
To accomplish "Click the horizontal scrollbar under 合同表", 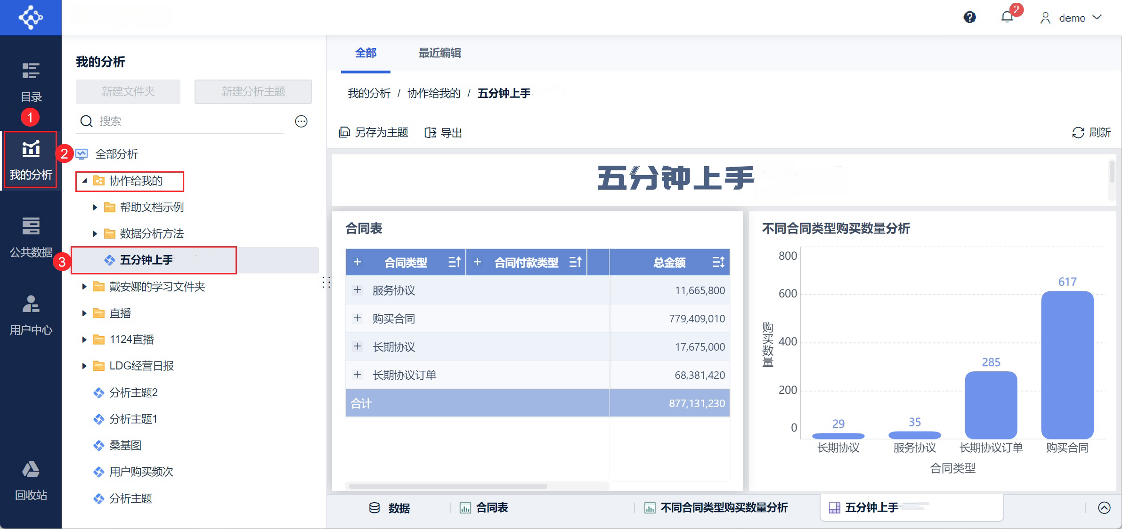I will [447, 486].
